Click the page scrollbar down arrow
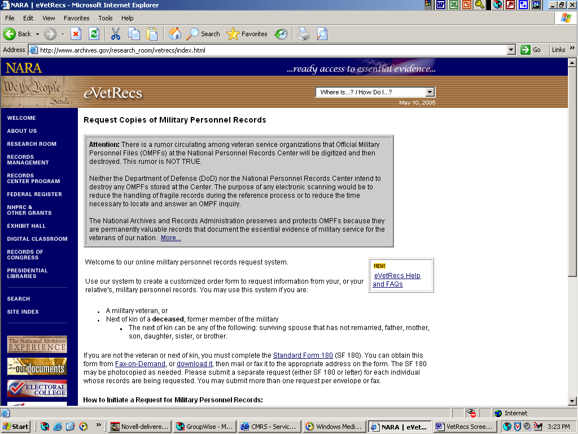 572,401
